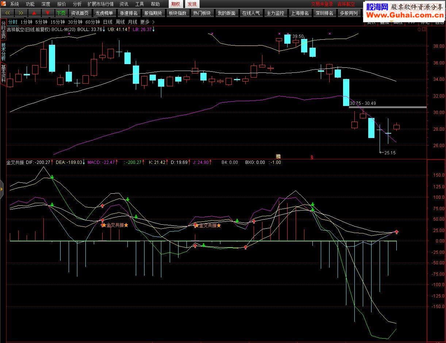The width and height of the screenshot is (446, 343).
Task: Show 上海排名 ranking
Action: click(x=300, y=13)
